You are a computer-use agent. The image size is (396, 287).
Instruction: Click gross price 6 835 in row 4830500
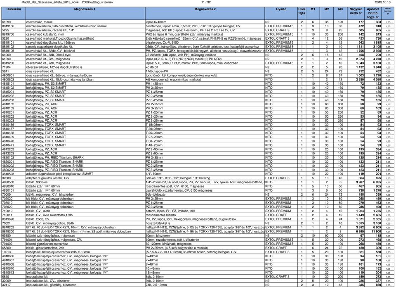377,182
